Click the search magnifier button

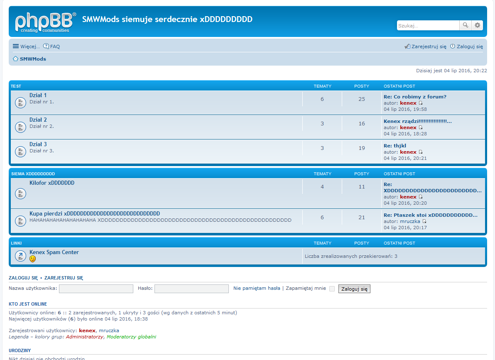(466, 25)
